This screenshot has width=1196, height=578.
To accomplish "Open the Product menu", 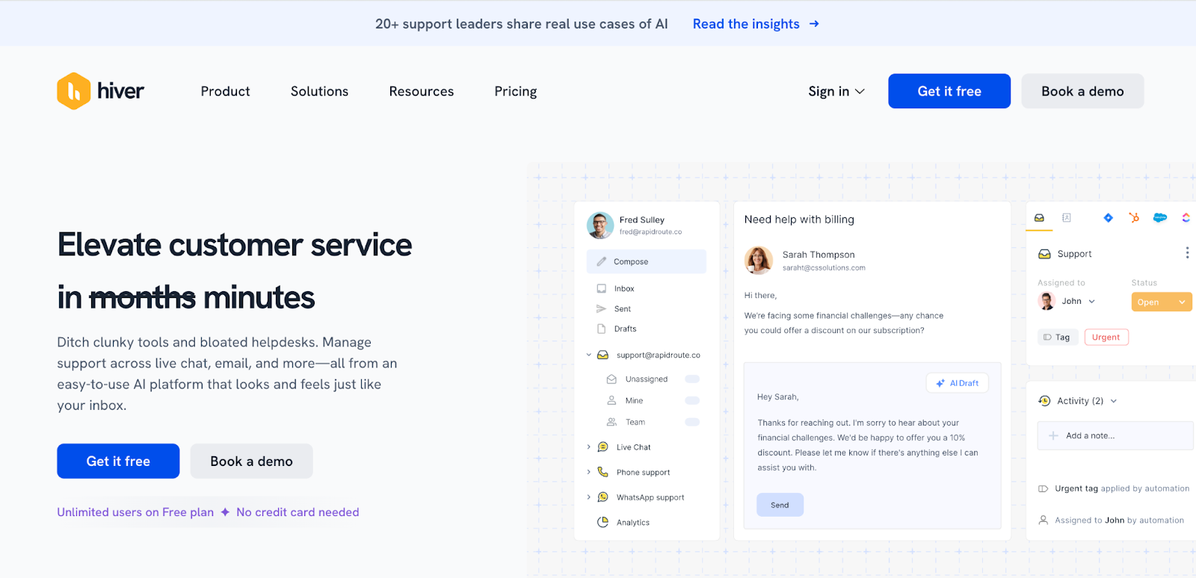I will [225, 91].
